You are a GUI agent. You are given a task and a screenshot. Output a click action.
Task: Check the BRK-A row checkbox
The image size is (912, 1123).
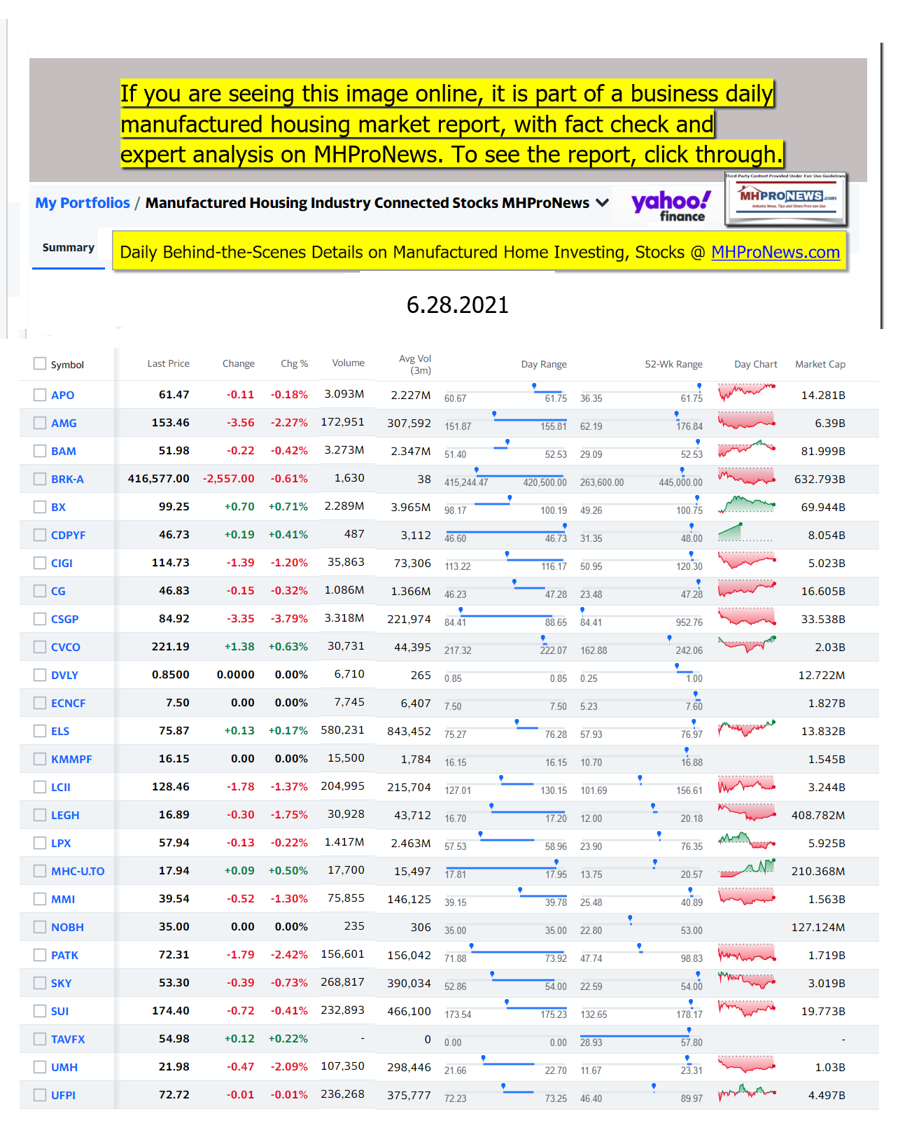(40, 479)
